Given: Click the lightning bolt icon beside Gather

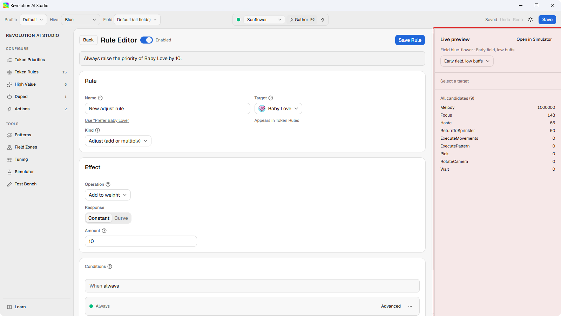Looking at the screenshot, I should (x=323, y=20).
